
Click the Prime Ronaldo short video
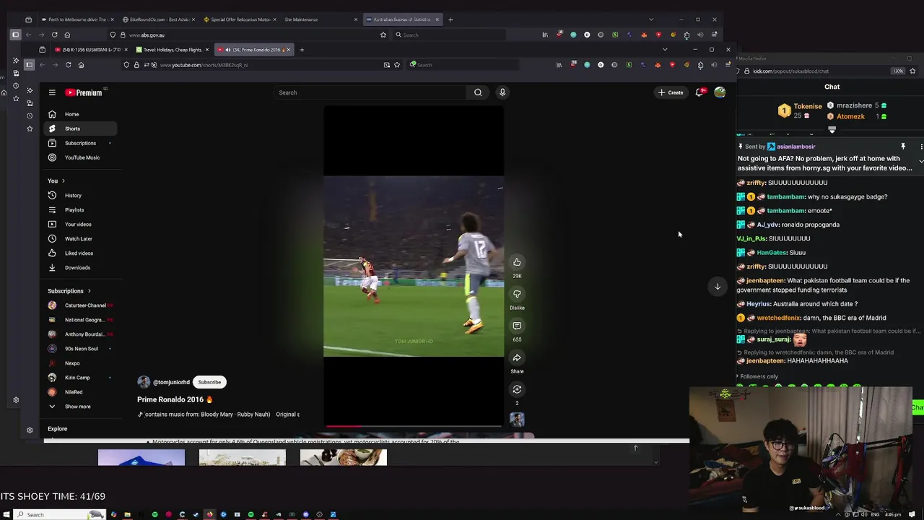pyautogui.click(x=414, y=266)
